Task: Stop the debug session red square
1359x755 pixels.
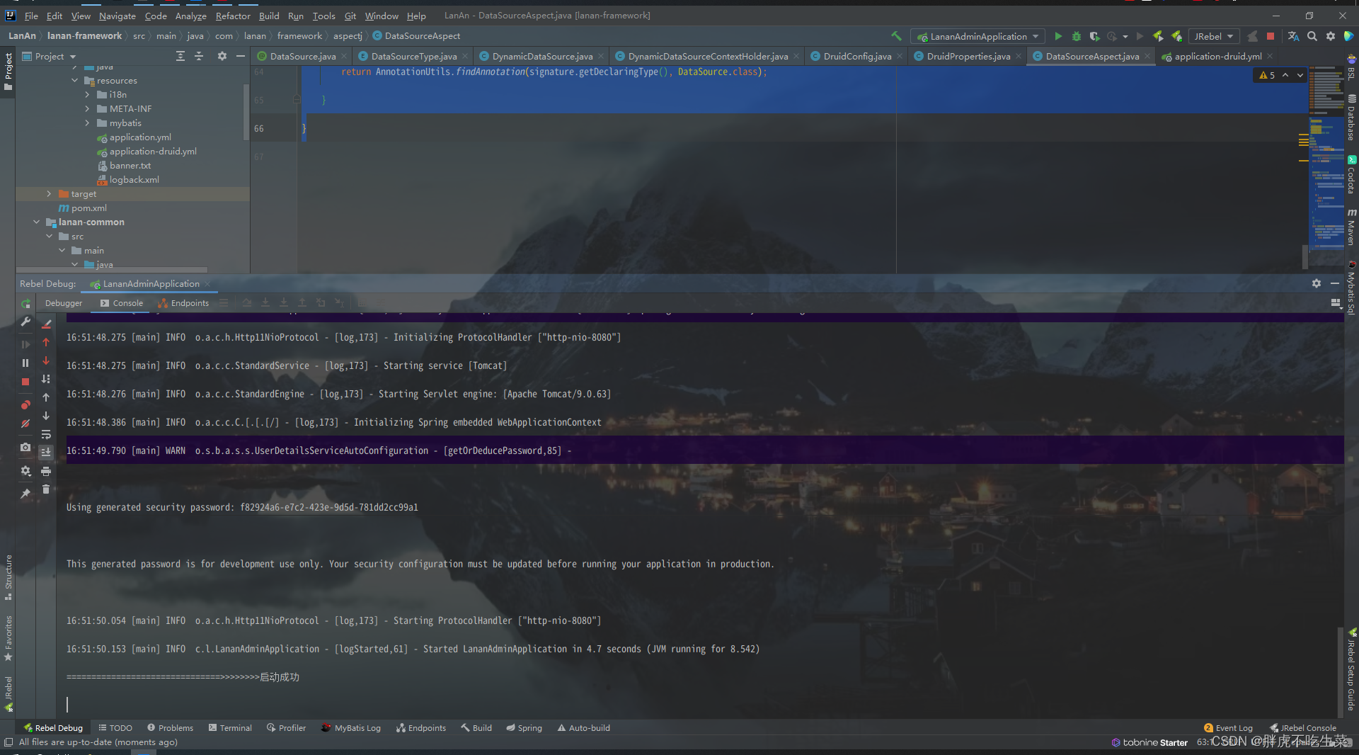Action: tap(25, 381)
